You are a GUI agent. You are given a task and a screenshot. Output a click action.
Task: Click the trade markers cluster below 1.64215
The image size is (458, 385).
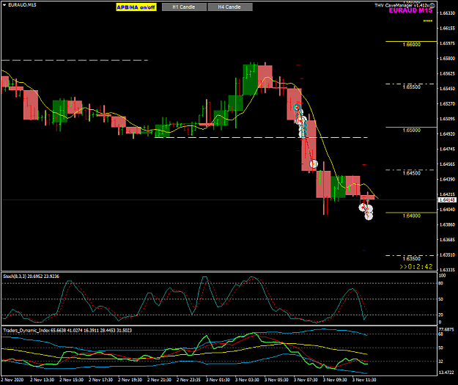click(x=366, y=210)
